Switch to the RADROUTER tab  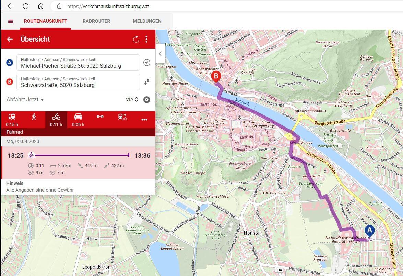(96, 21)
